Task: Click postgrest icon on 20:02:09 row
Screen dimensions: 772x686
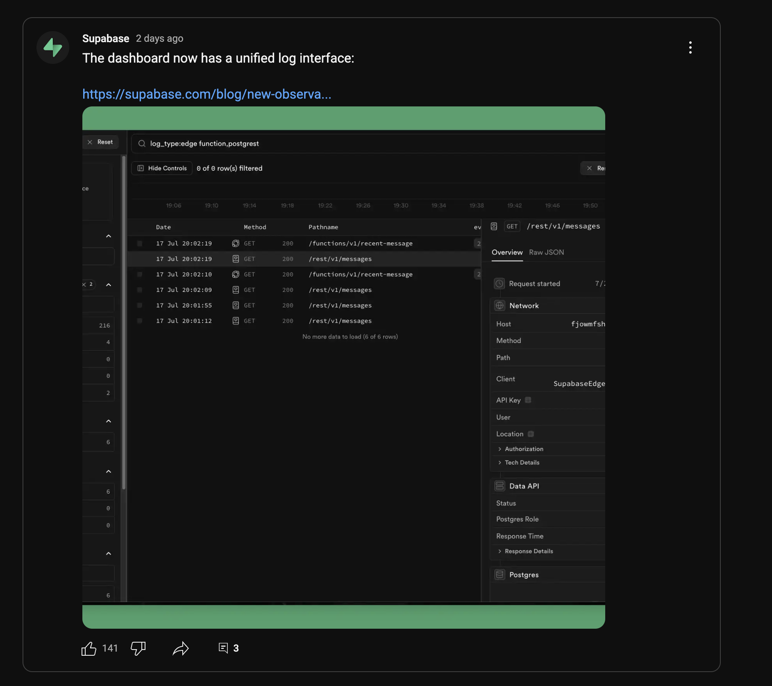Action: coord(236,290)
